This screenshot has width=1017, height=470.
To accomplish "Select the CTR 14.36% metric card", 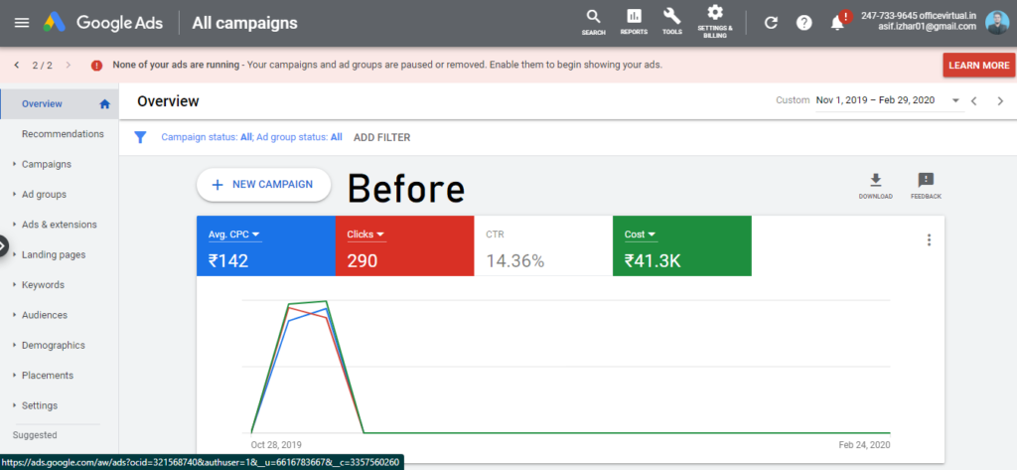I will [543, 246].
